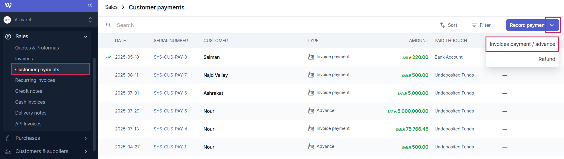Click the search magnifier icon
Screen dimensions: 564x159
[x=109, y=25]
